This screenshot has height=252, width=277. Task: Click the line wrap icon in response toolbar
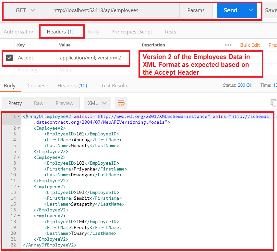pos(121,103)
